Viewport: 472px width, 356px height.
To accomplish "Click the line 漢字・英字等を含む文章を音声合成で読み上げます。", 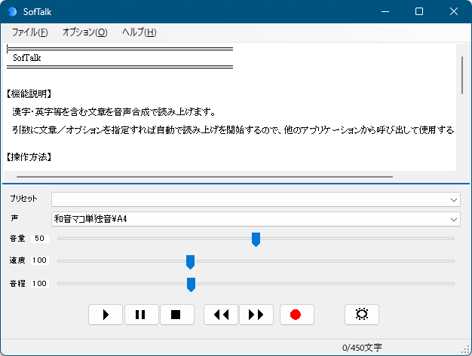I will [x=114, y=112].
